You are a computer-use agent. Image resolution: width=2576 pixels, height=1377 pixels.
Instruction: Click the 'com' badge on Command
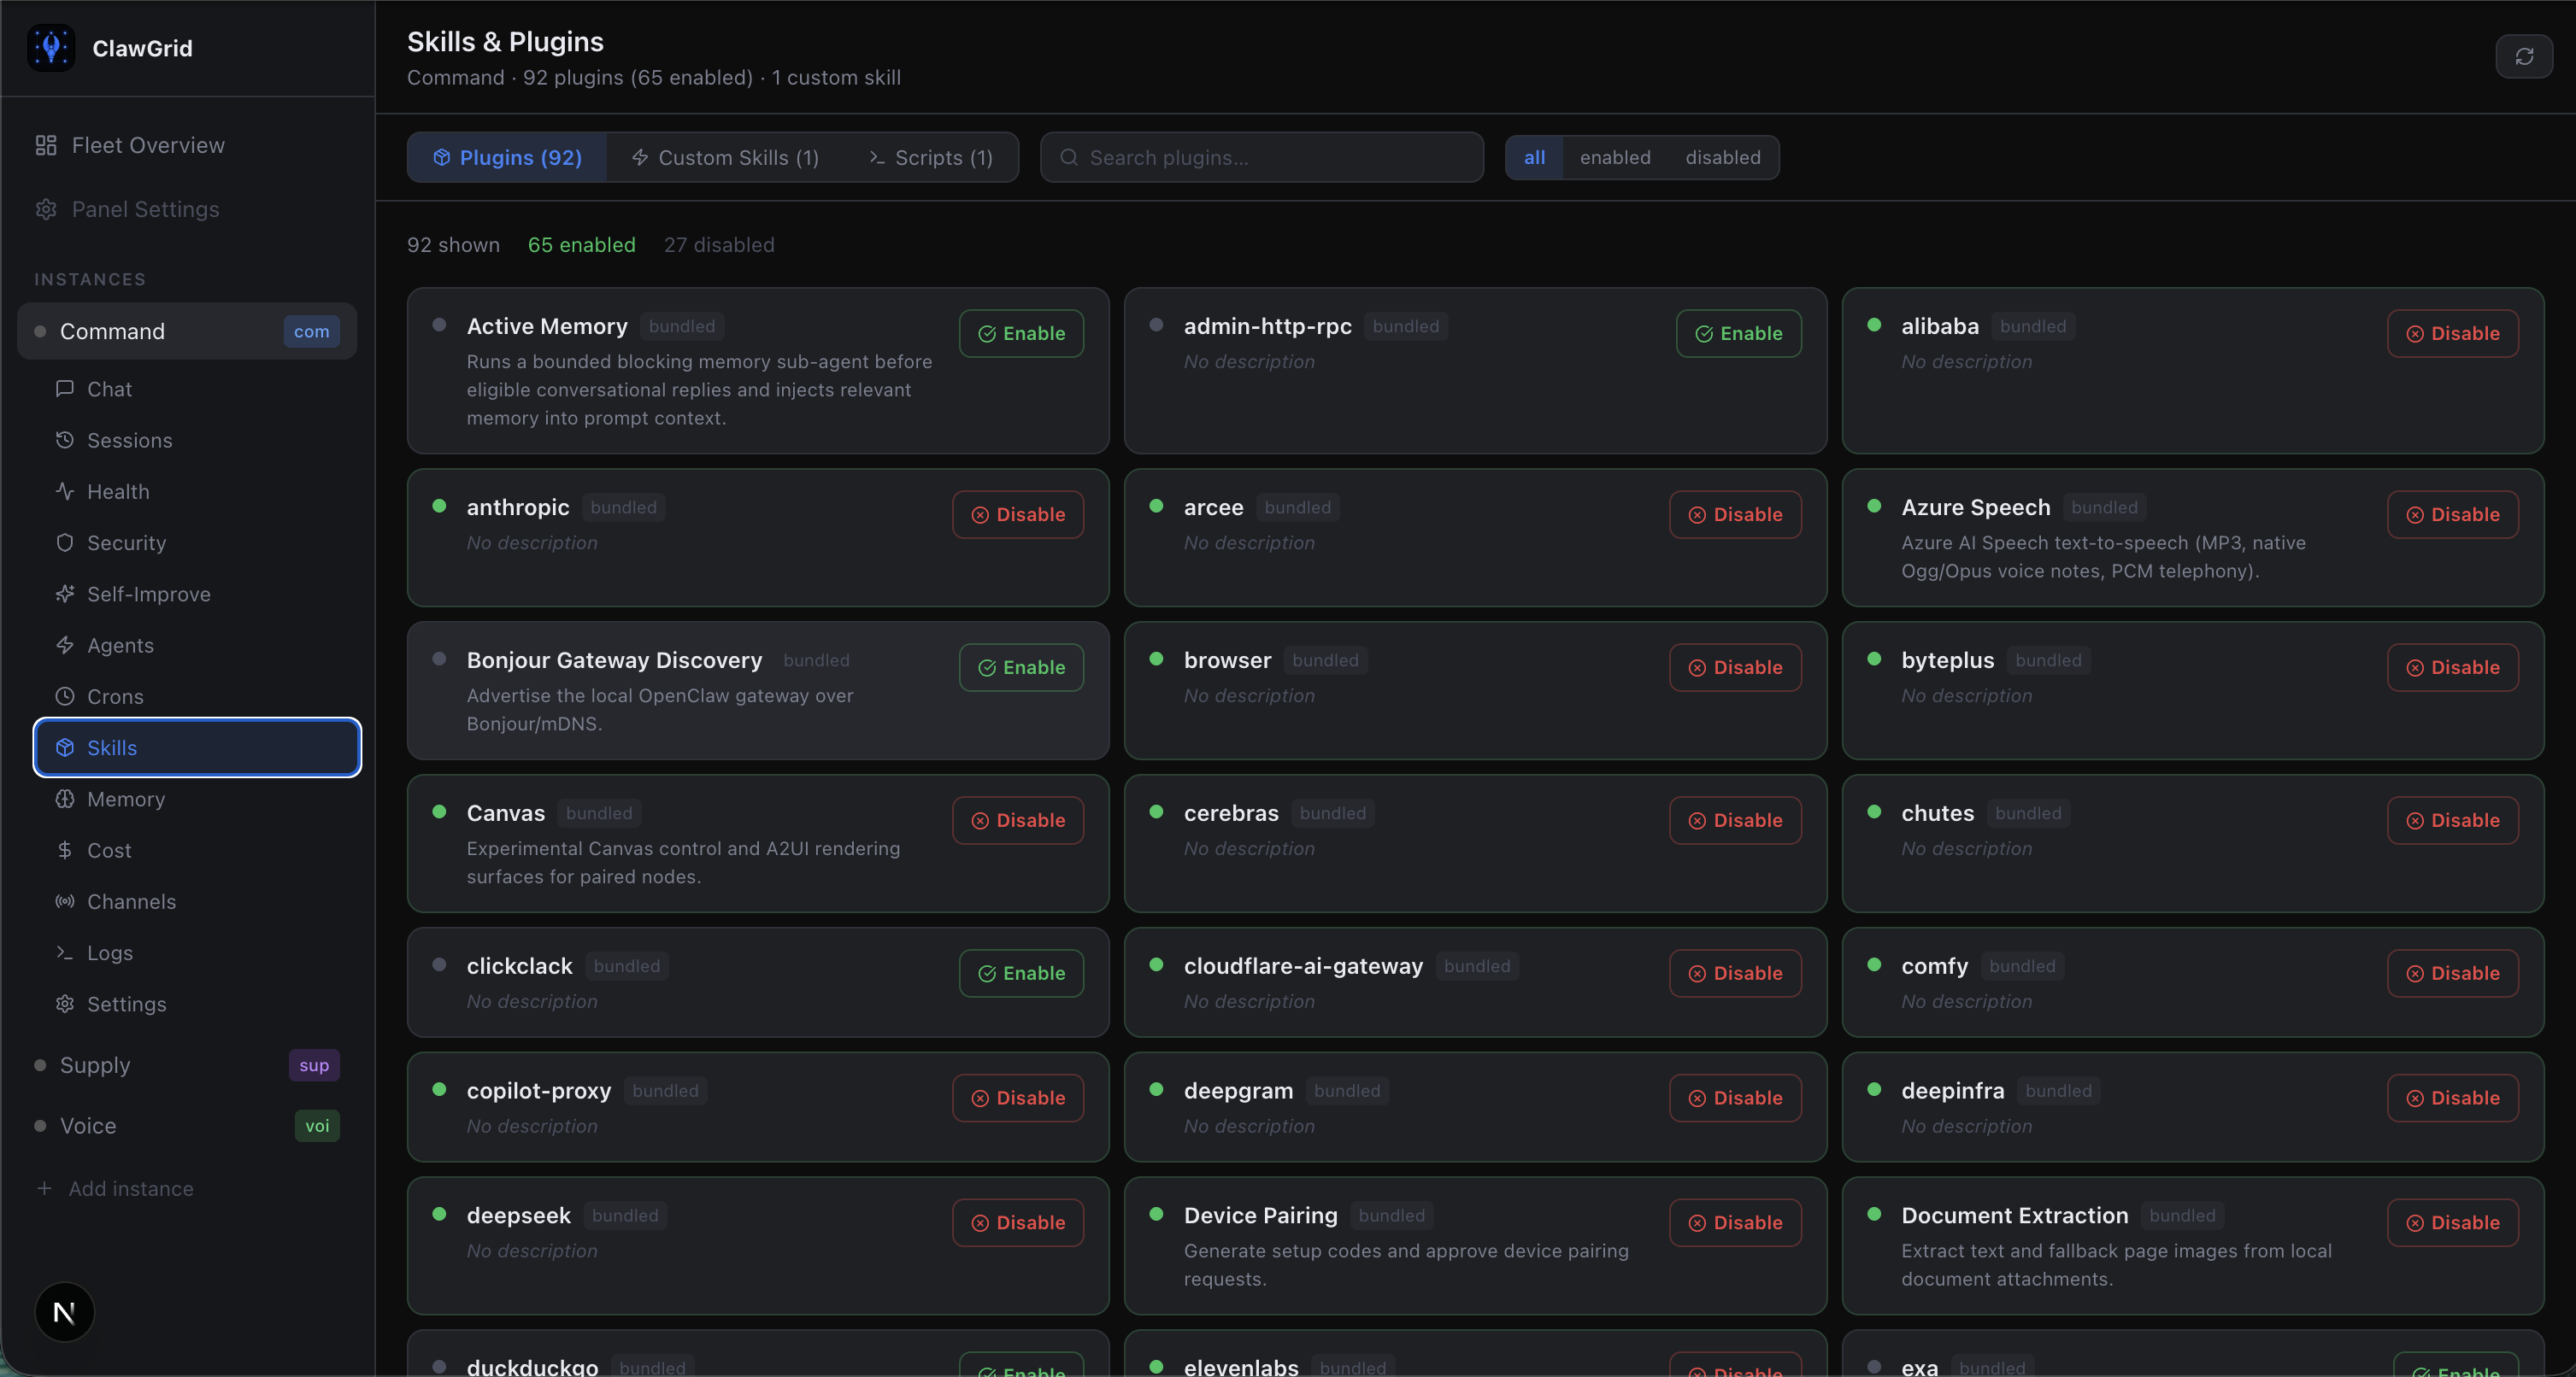click(311, 331)
